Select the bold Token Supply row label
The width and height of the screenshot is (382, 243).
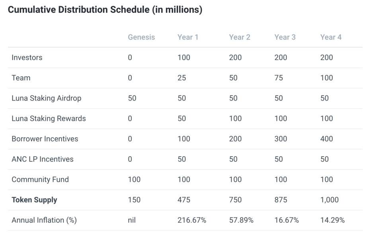tap(34, 200)
